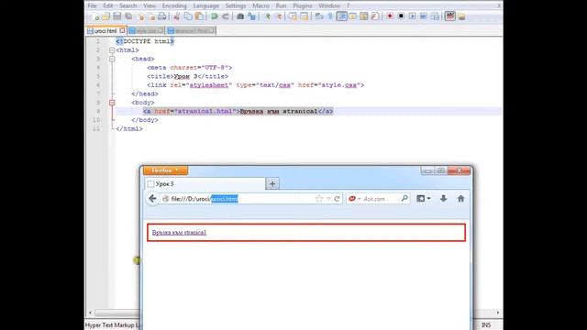Click the Redo toolbar icon
This screenshot has width=587, height=330.
pyautogui.click(x=226, y=16)
